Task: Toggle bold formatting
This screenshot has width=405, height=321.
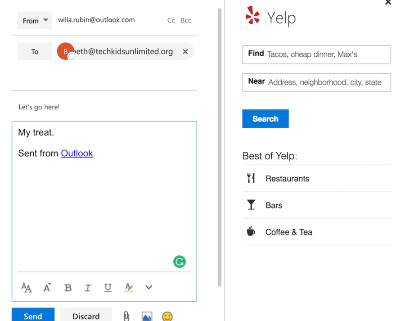Action: tap(68, 288)
